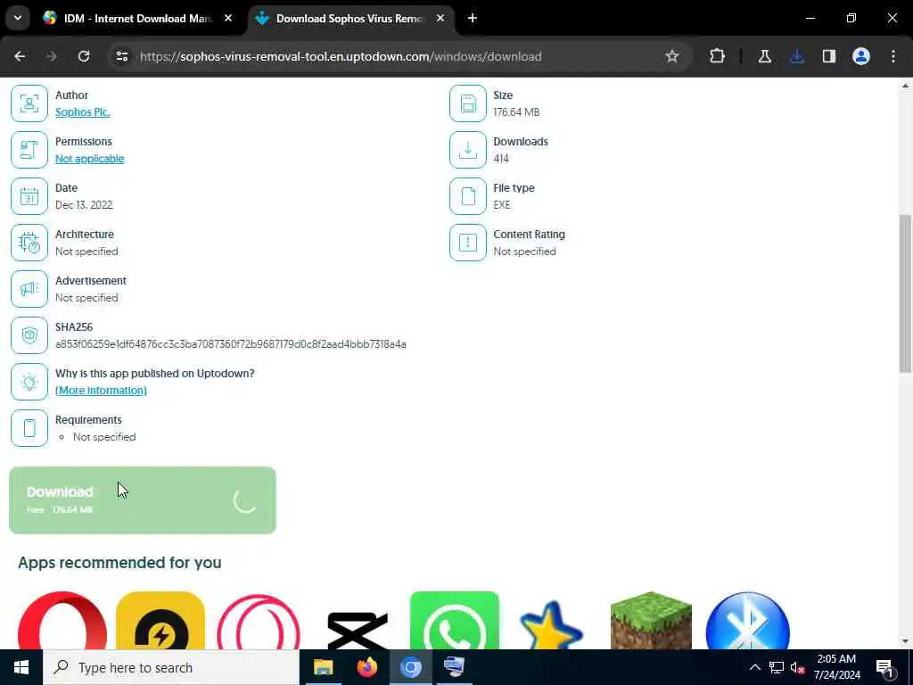
Task: Toggle the browser side panel icon
Action: 829,56
